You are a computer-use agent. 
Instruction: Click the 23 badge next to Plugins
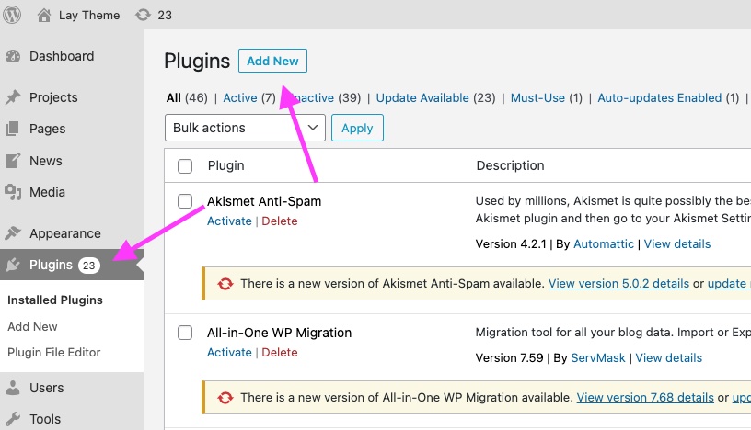pyautogui.click(x=88, y=266)
